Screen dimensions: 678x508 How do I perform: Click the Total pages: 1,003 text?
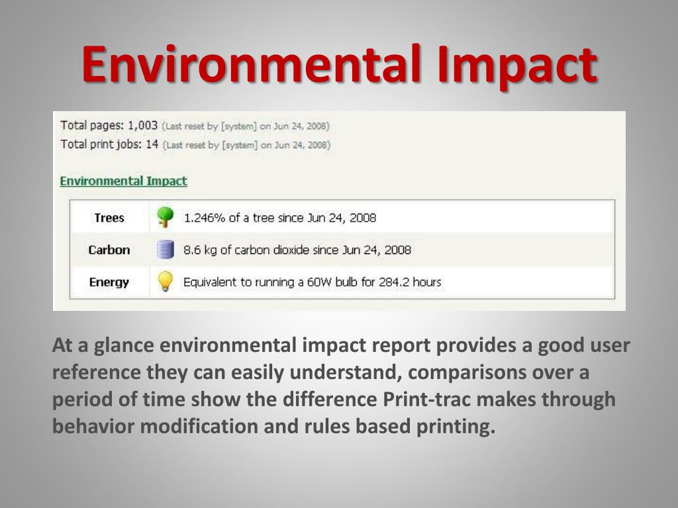(x=109, y=125)
